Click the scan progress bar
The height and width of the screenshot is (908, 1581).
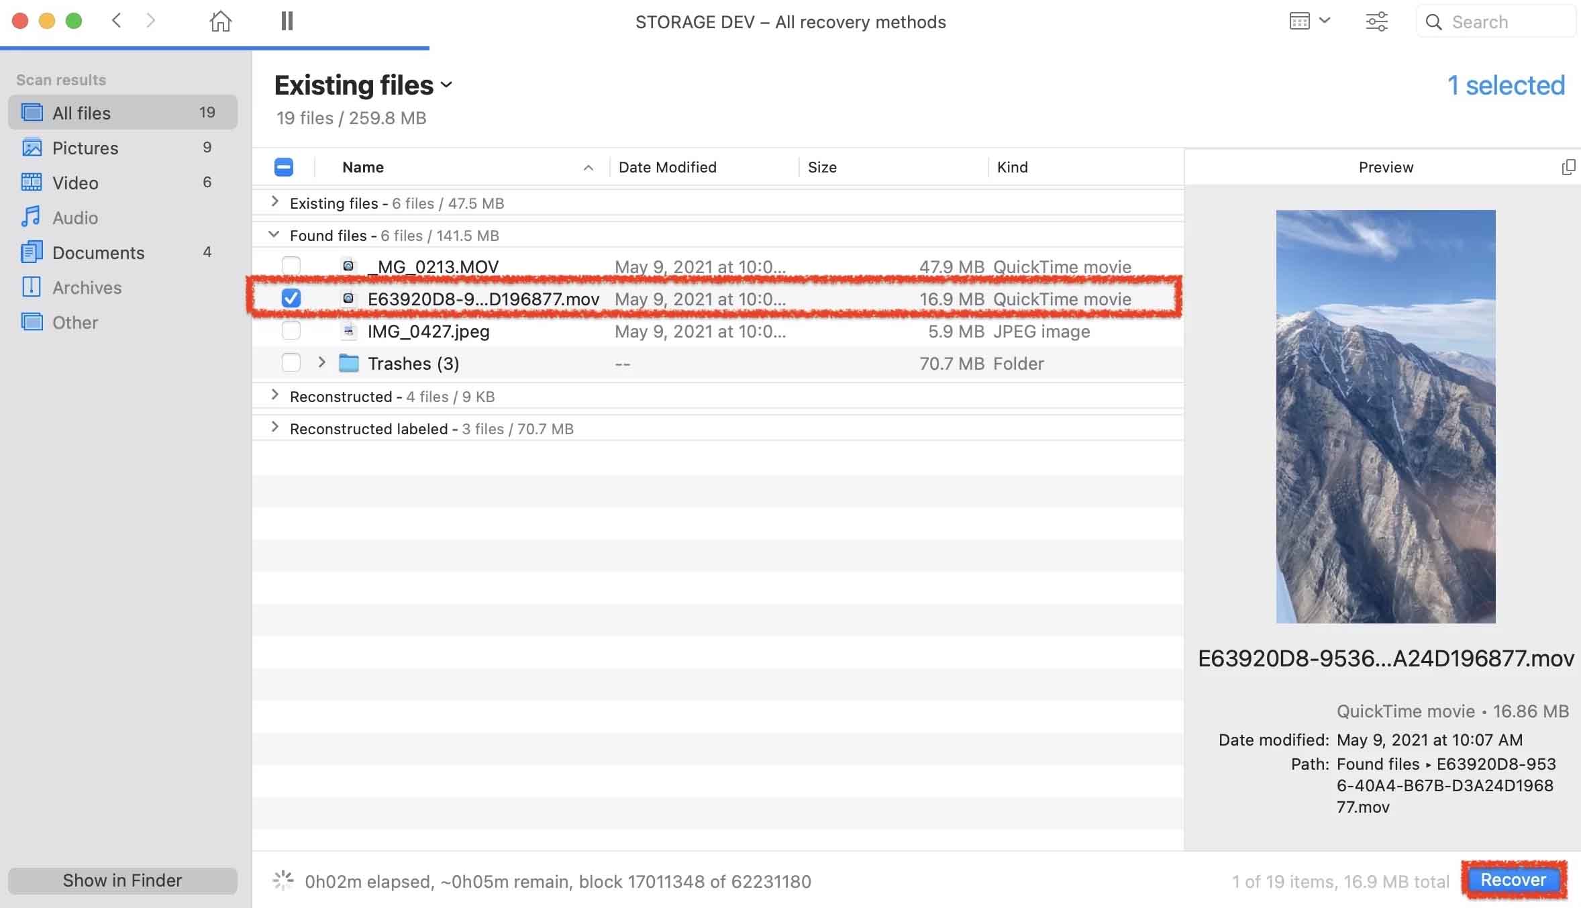pyautogui.click(x=215, y=48)
